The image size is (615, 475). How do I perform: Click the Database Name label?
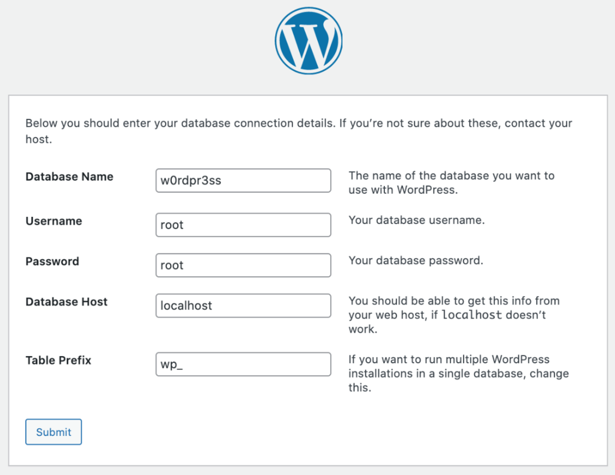[x=69, y=177]
